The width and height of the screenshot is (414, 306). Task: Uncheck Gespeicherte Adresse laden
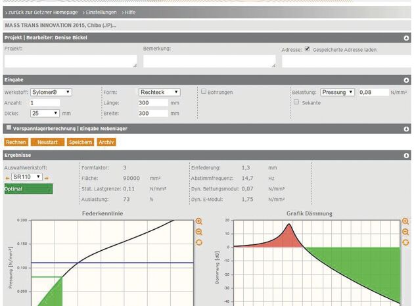(308, 49)
